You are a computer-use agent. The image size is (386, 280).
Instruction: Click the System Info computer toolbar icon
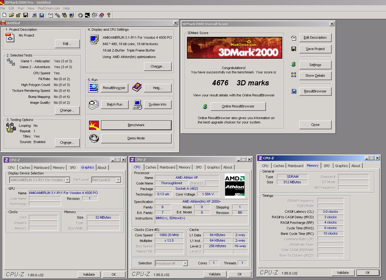(35, 15)
